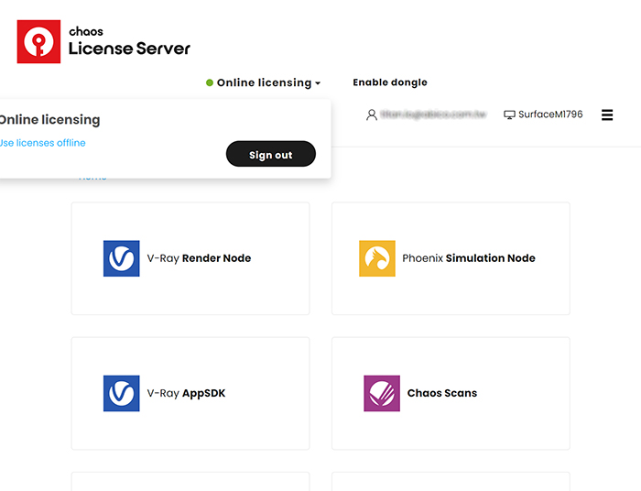Viewport: 641px width, 491px height.
Task: Open the Chaos Scans label text
Action: (x=442, y=393)
